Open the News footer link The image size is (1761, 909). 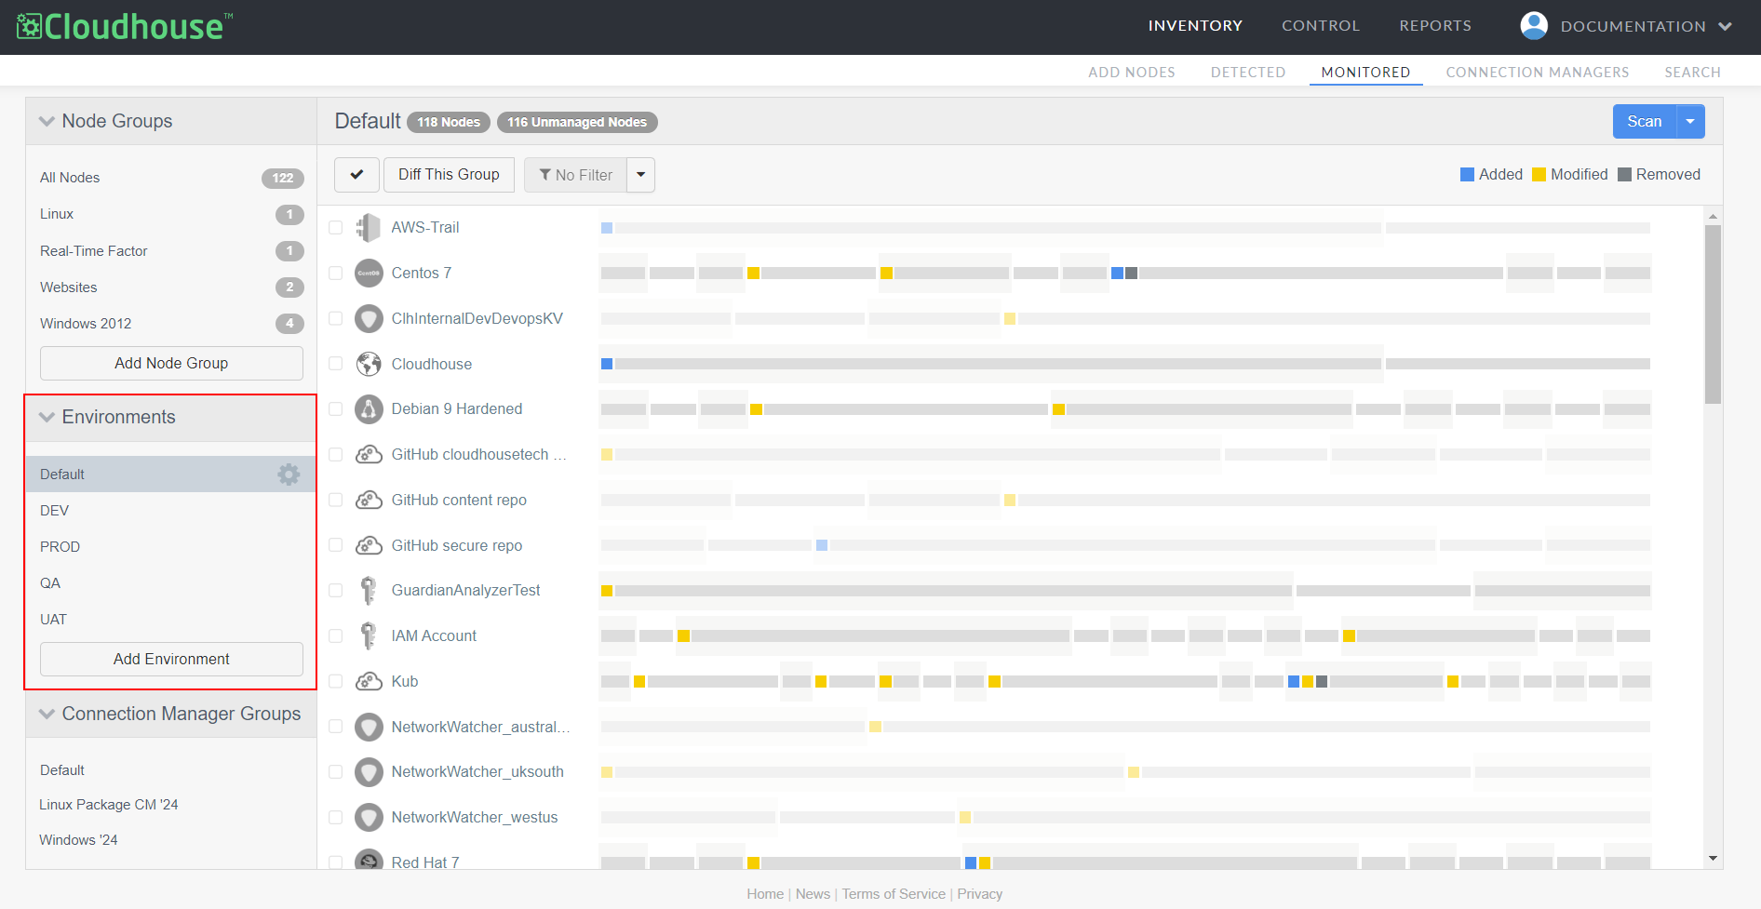click(x=813, y=894)
